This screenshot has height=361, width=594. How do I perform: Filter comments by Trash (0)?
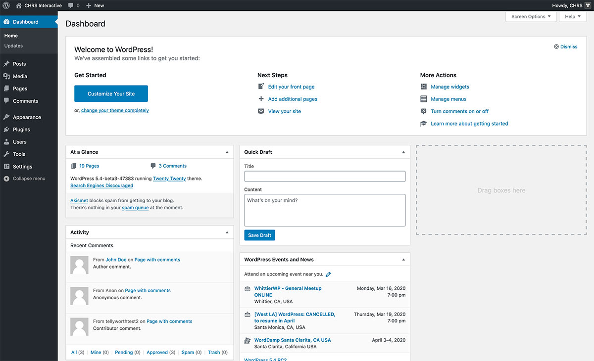[218, 353]
